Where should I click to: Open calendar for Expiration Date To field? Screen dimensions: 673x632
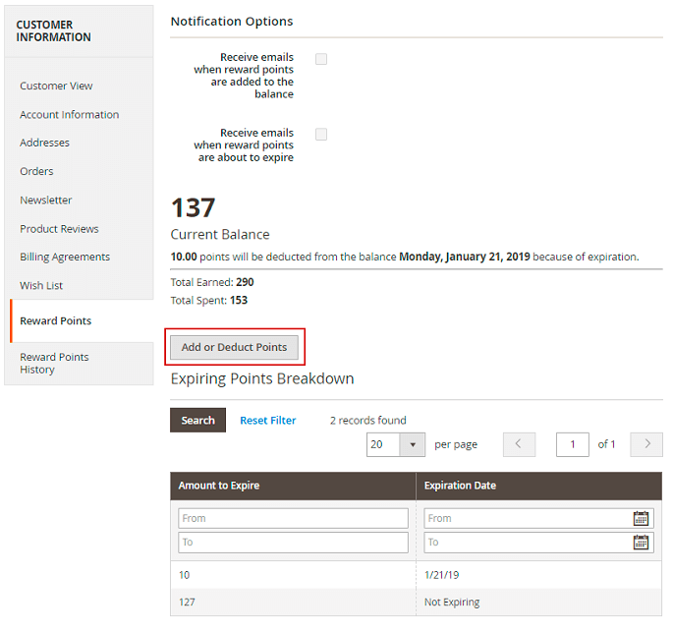coord(641,543)
